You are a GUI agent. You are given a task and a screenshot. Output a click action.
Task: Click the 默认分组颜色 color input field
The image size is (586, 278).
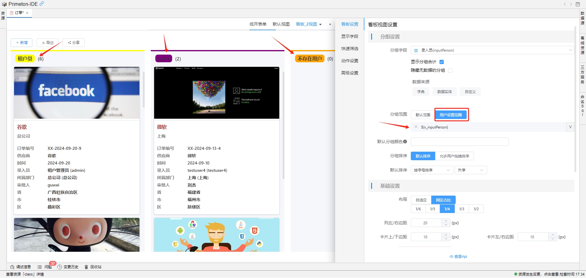coord(459,142)
